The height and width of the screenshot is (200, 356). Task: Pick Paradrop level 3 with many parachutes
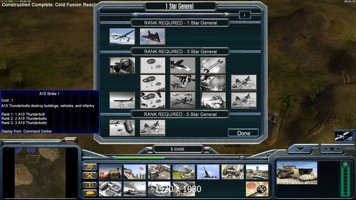click(153, 100)
